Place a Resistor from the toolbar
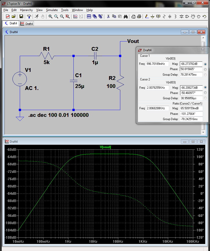210x251 pixels. tap(164, 16)
